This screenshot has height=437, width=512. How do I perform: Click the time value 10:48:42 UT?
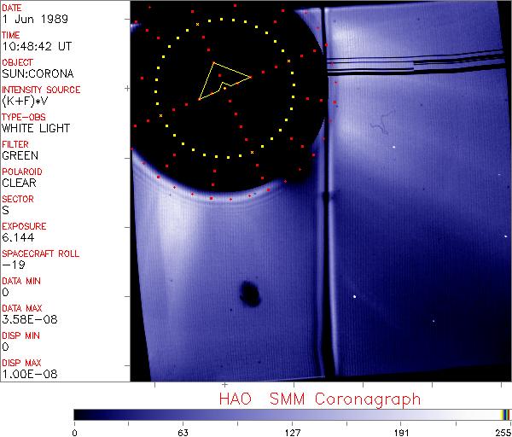point(36,46)
